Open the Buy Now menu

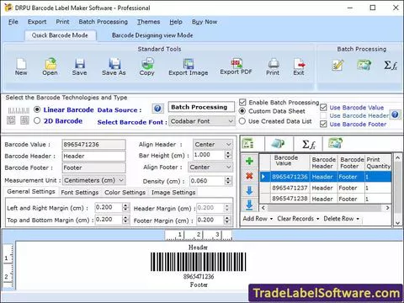(205, 22)
